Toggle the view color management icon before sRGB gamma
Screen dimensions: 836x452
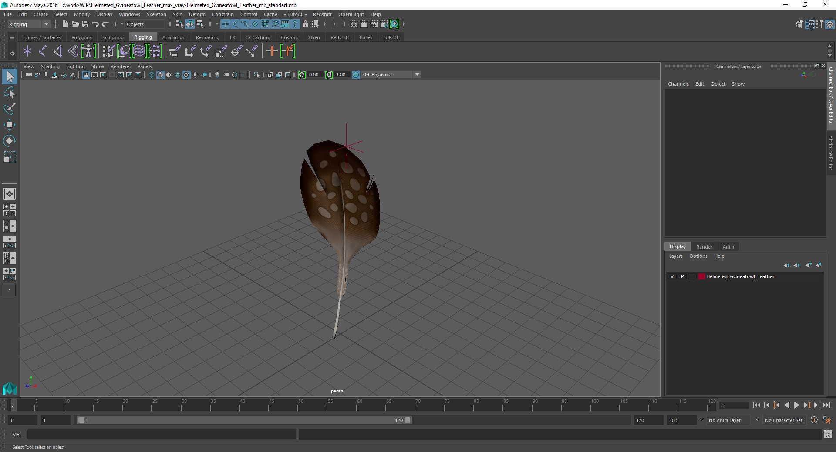[356, 75]
